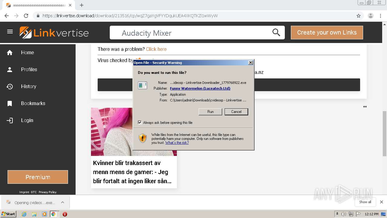387x218 pixels.
Task: Close the download shelf with X
Action: pos(382,202)
